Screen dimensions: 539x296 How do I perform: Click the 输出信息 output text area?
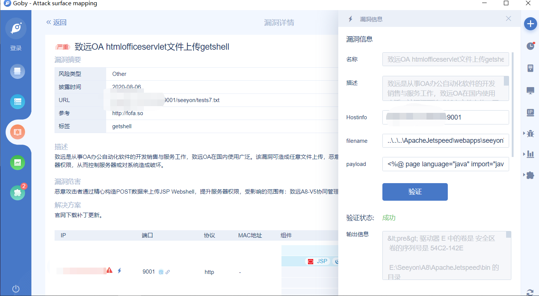tap(447, 255)
